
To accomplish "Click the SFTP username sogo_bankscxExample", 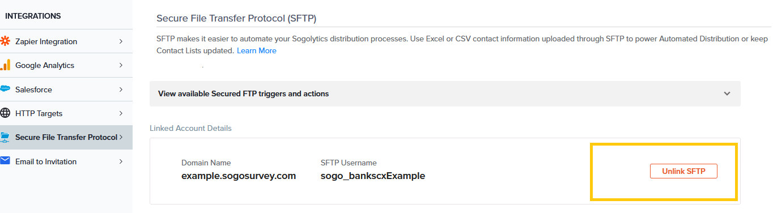I will [373, 176].
